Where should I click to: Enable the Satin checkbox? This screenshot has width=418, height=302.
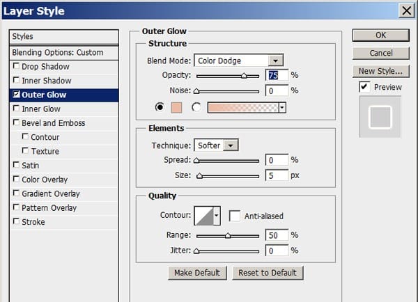(x=16, y=165)
